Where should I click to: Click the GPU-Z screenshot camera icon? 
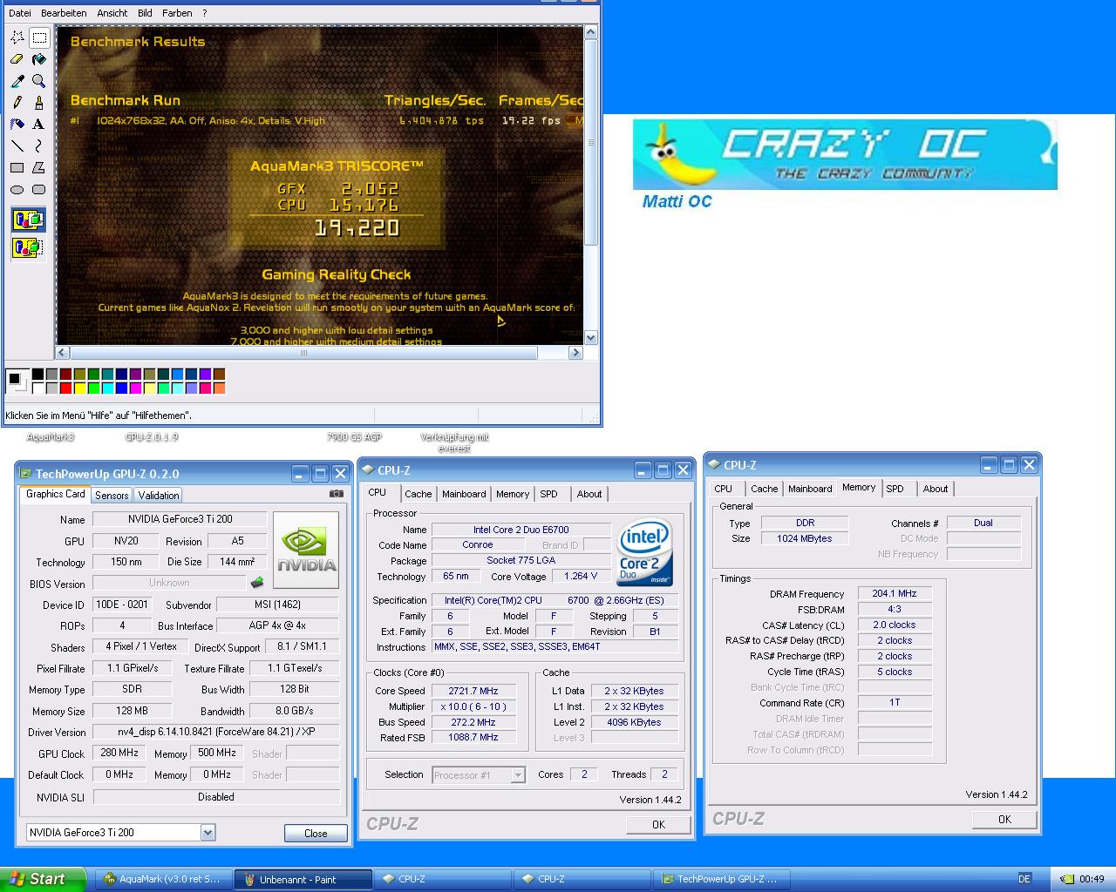[x=336, y=494]
